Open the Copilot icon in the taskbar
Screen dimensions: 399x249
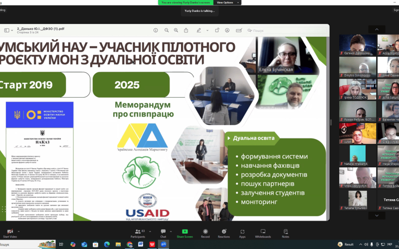pos(73,245)
